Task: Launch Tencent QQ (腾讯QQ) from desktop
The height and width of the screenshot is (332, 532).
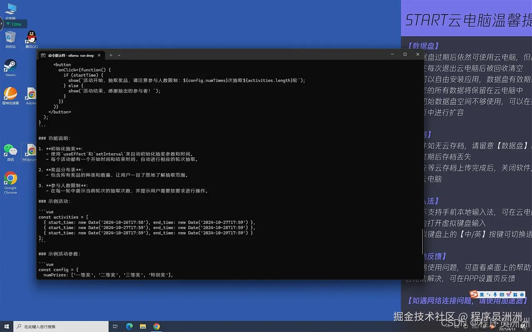Action: [x=31, y=39]
